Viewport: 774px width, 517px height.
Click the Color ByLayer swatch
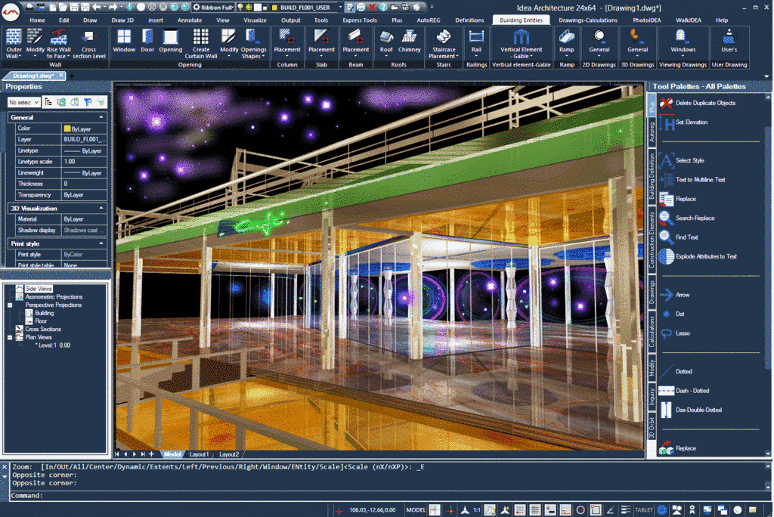click(67, 128)
